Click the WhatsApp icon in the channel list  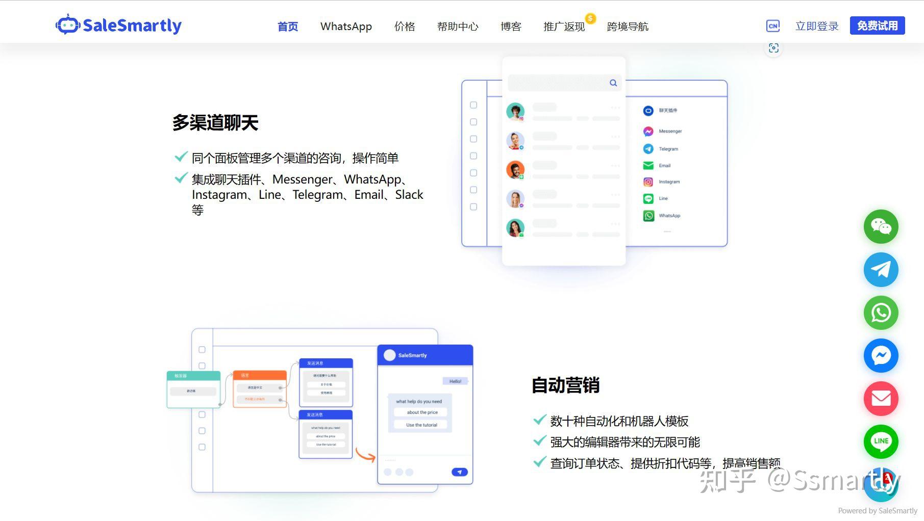pyautogui.click(x=648, y=216)
